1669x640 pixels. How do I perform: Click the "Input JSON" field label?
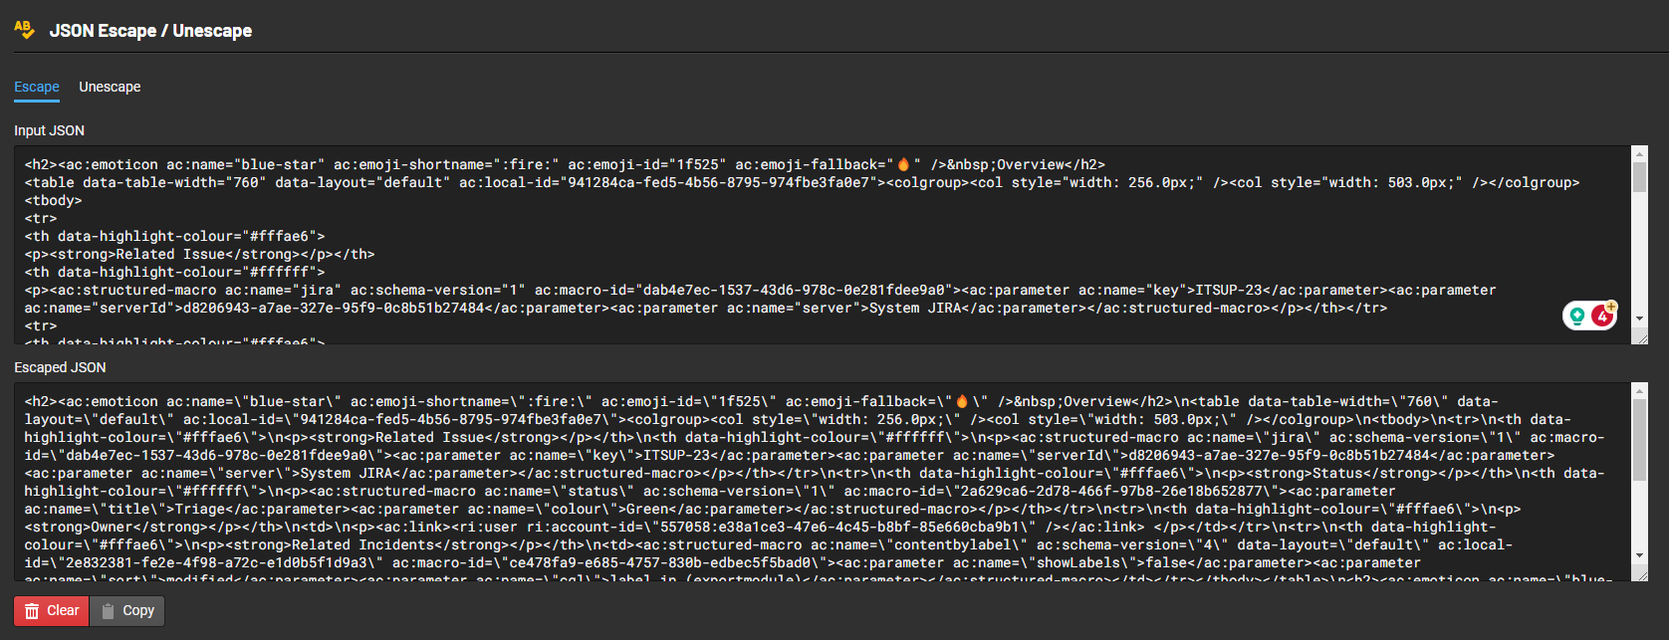point(49,130)
